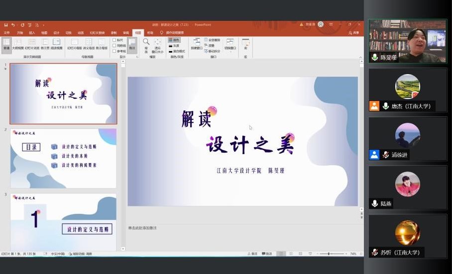The width and height of the screenshot is (452, 274).
Task: Click the Zoom (缩放) magnifier icon
Action: [146, 44]
